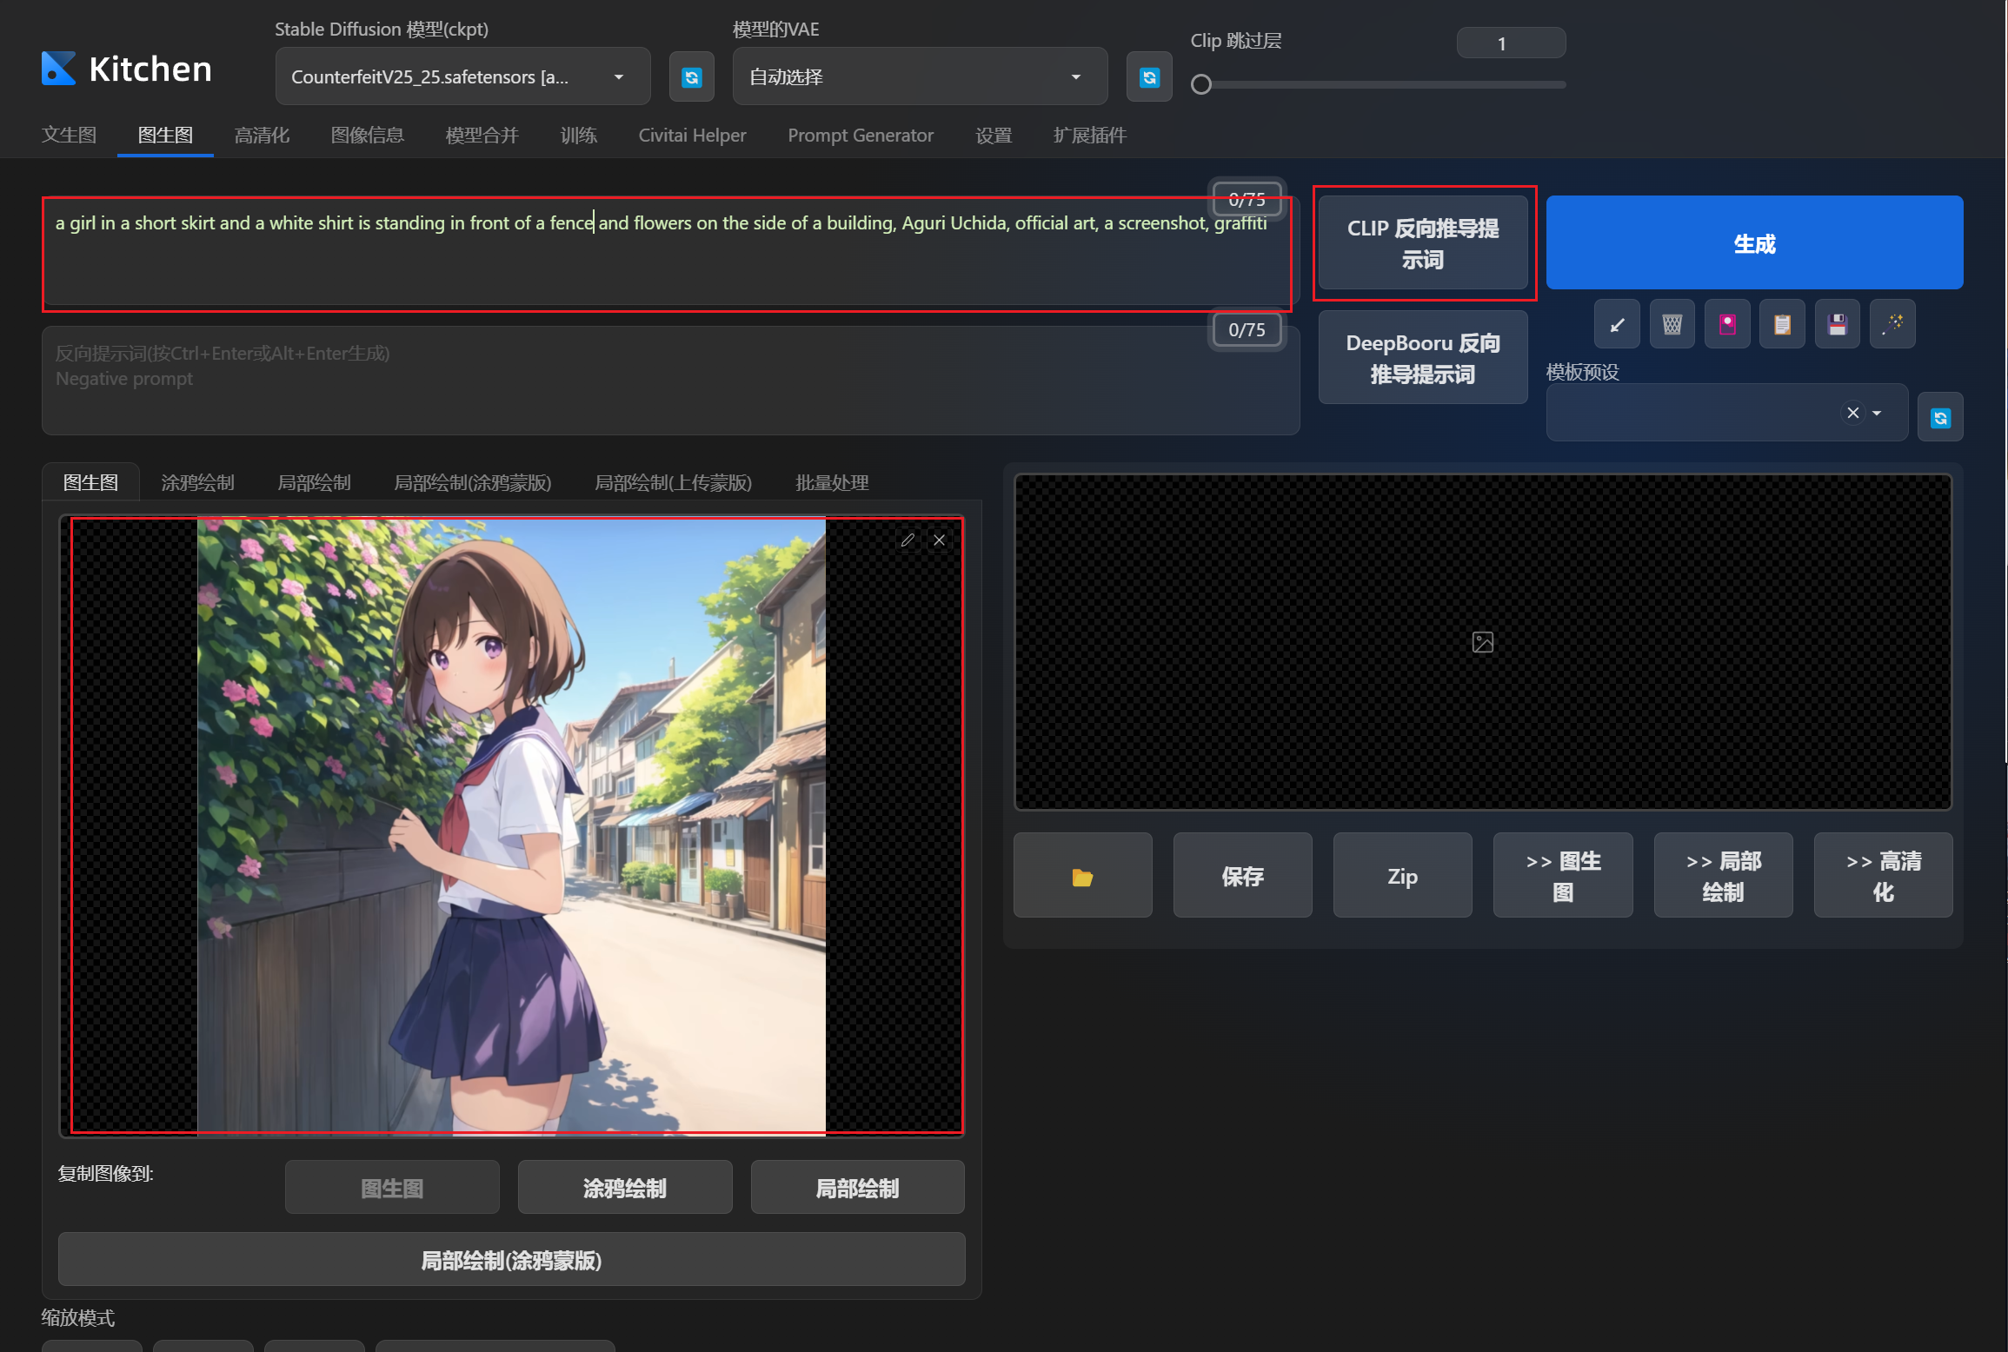Open the Stable Diffusion 模型 dropdown

pyautogui.click(x=462, y=77)
